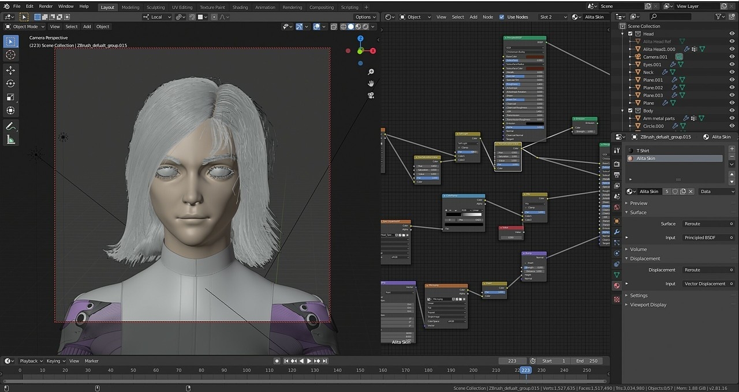
Task: Open the Material properties tab
Action: point(617,285)
